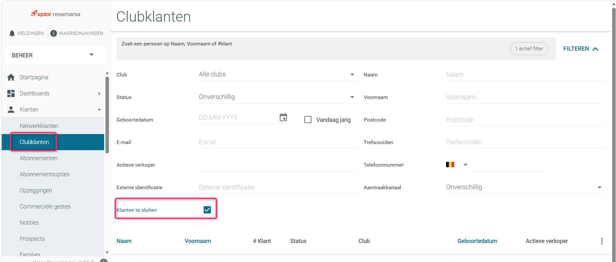Click the sidebar scrollbar thumb
Screen dimensions: 616x262
107,115
